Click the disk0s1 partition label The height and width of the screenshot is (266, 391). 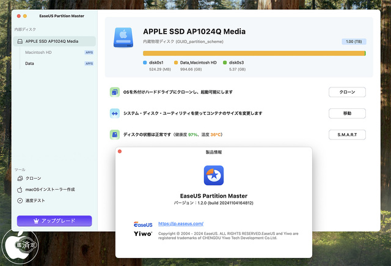tap(156, 62)
